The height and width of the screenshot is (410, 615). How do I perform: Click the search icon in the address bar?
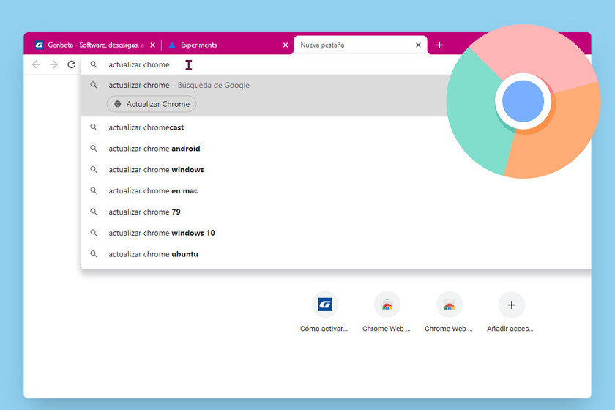(x=94, y=64)
